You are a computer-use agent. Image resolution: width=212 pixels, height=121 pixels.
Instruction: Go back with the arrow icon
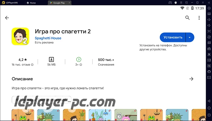point(7,18)
